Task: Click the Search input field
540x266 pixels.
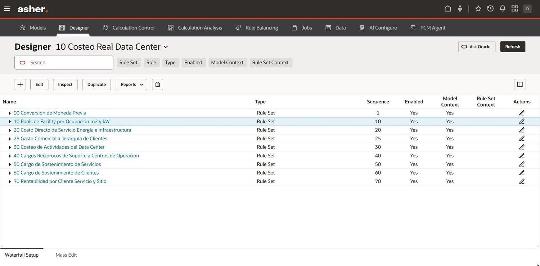Action: pyautogui.click(x=64, y=63)
